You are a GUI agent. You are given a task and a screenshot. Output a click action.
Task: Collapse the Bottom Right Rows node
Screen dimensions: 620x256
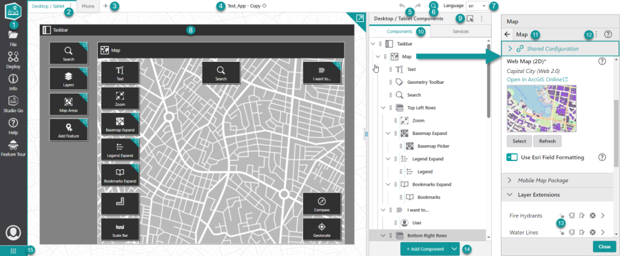(x=382, y=235)
